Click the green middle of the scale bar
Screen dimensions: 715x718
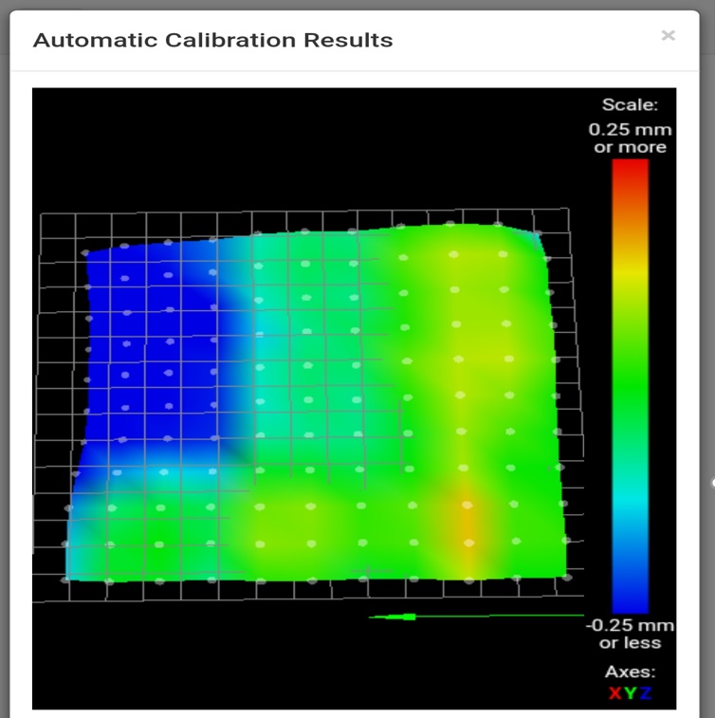pyautogui.click(x=630, y=389)
